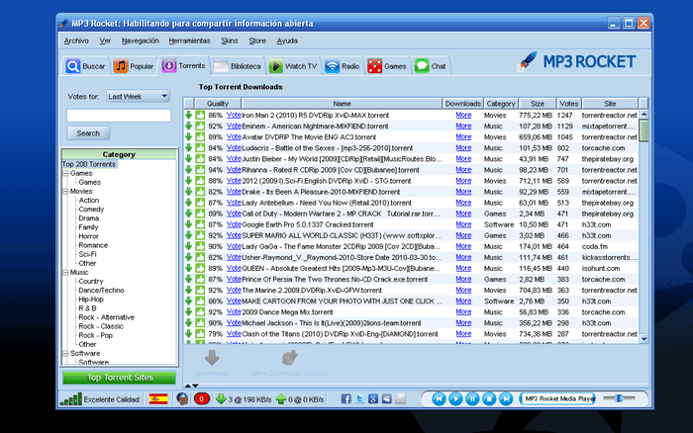693x433 pixels.
Task: Click thumbs-up icon for Eminem American Nightmare
Action: tap(200, 127)
